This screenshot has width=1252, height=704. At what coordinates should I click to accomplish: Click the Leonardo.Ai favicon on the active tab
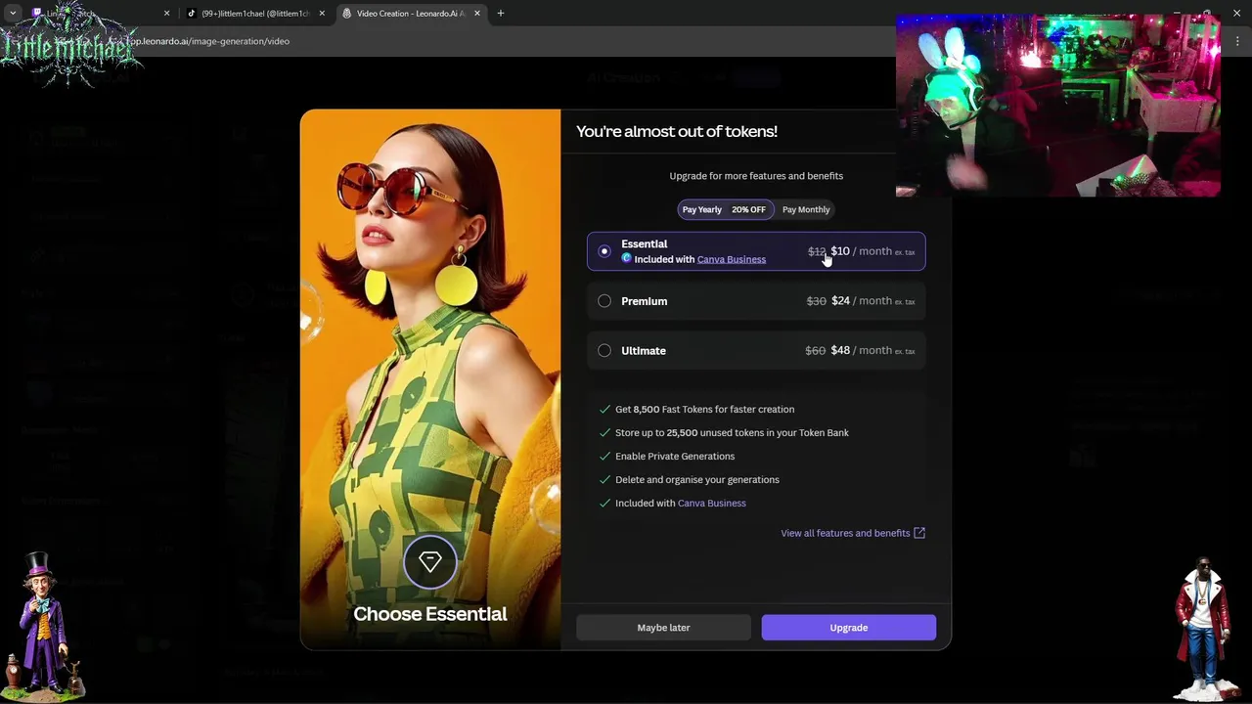point(346,14)
